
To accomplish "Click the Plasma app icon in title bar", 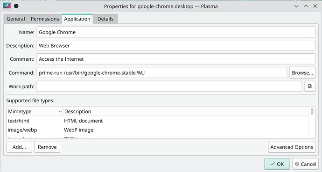I will pyautogui.click(x=7, y=6).
